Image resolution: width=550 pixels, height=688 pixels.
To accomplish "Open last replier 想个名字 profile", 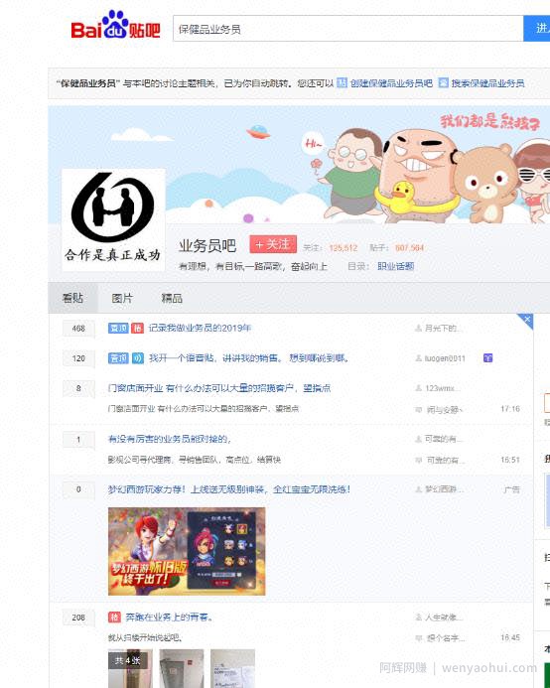I will coord(446,638).
